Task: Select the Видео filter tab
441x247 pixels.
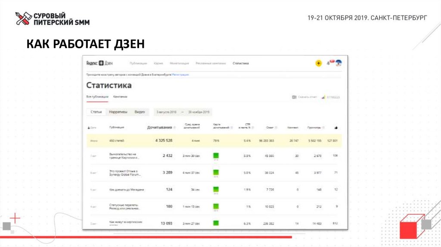Action: point(140,112)
